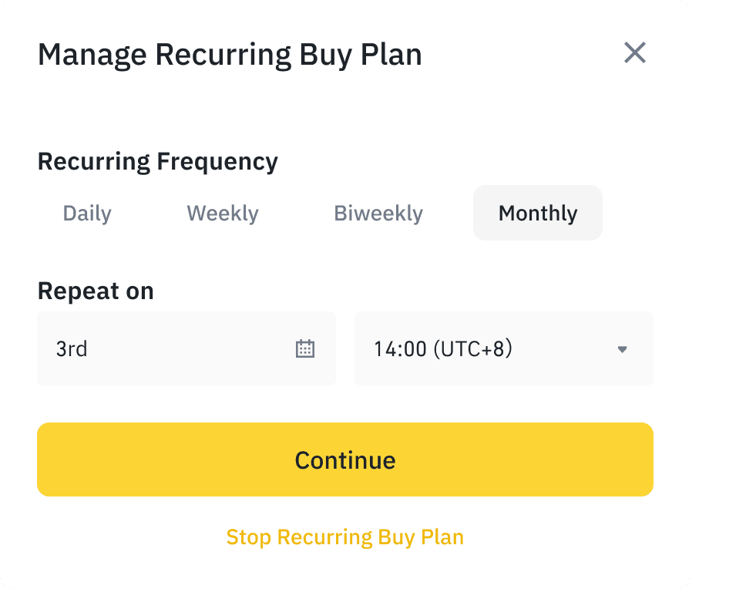Image resolution: width=746 pixels, height=589 pixels.
Task: Click the Repeat on label
Action: [96, 291]
